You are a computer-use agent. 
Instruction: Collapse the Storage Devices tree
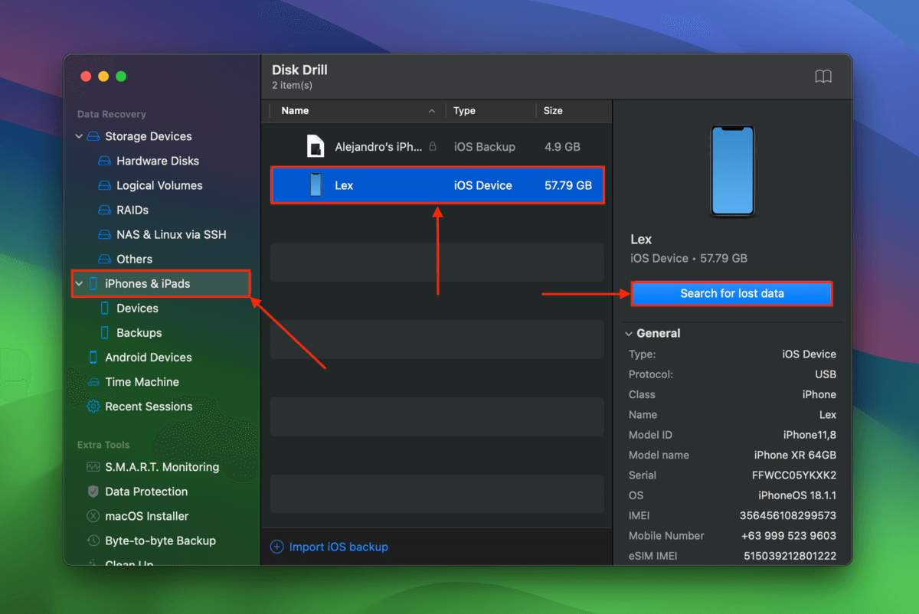tap(79, 137)
